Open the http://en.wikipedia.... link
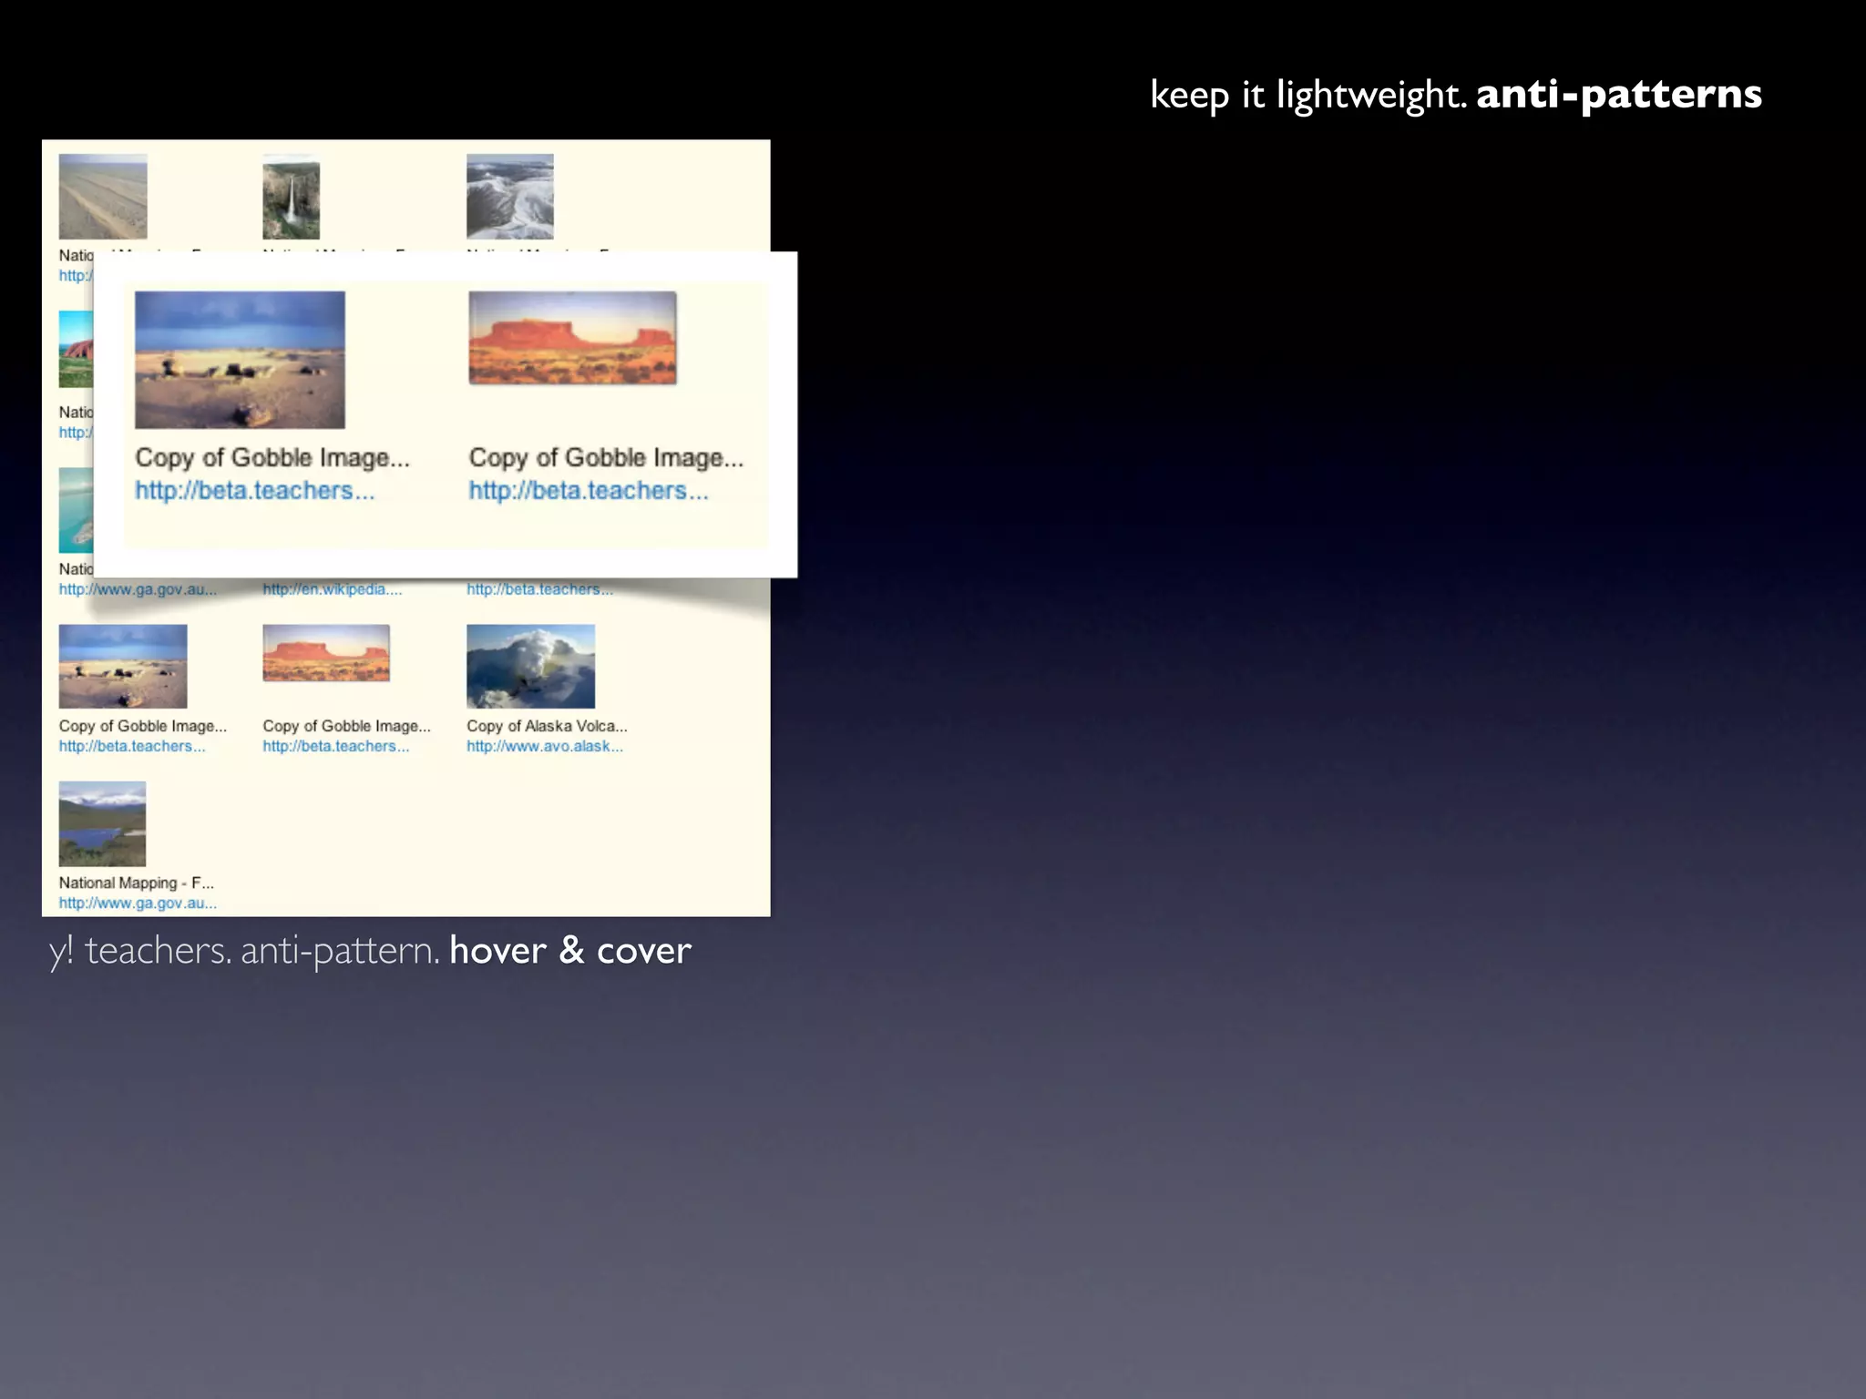 tap(333, 589)
